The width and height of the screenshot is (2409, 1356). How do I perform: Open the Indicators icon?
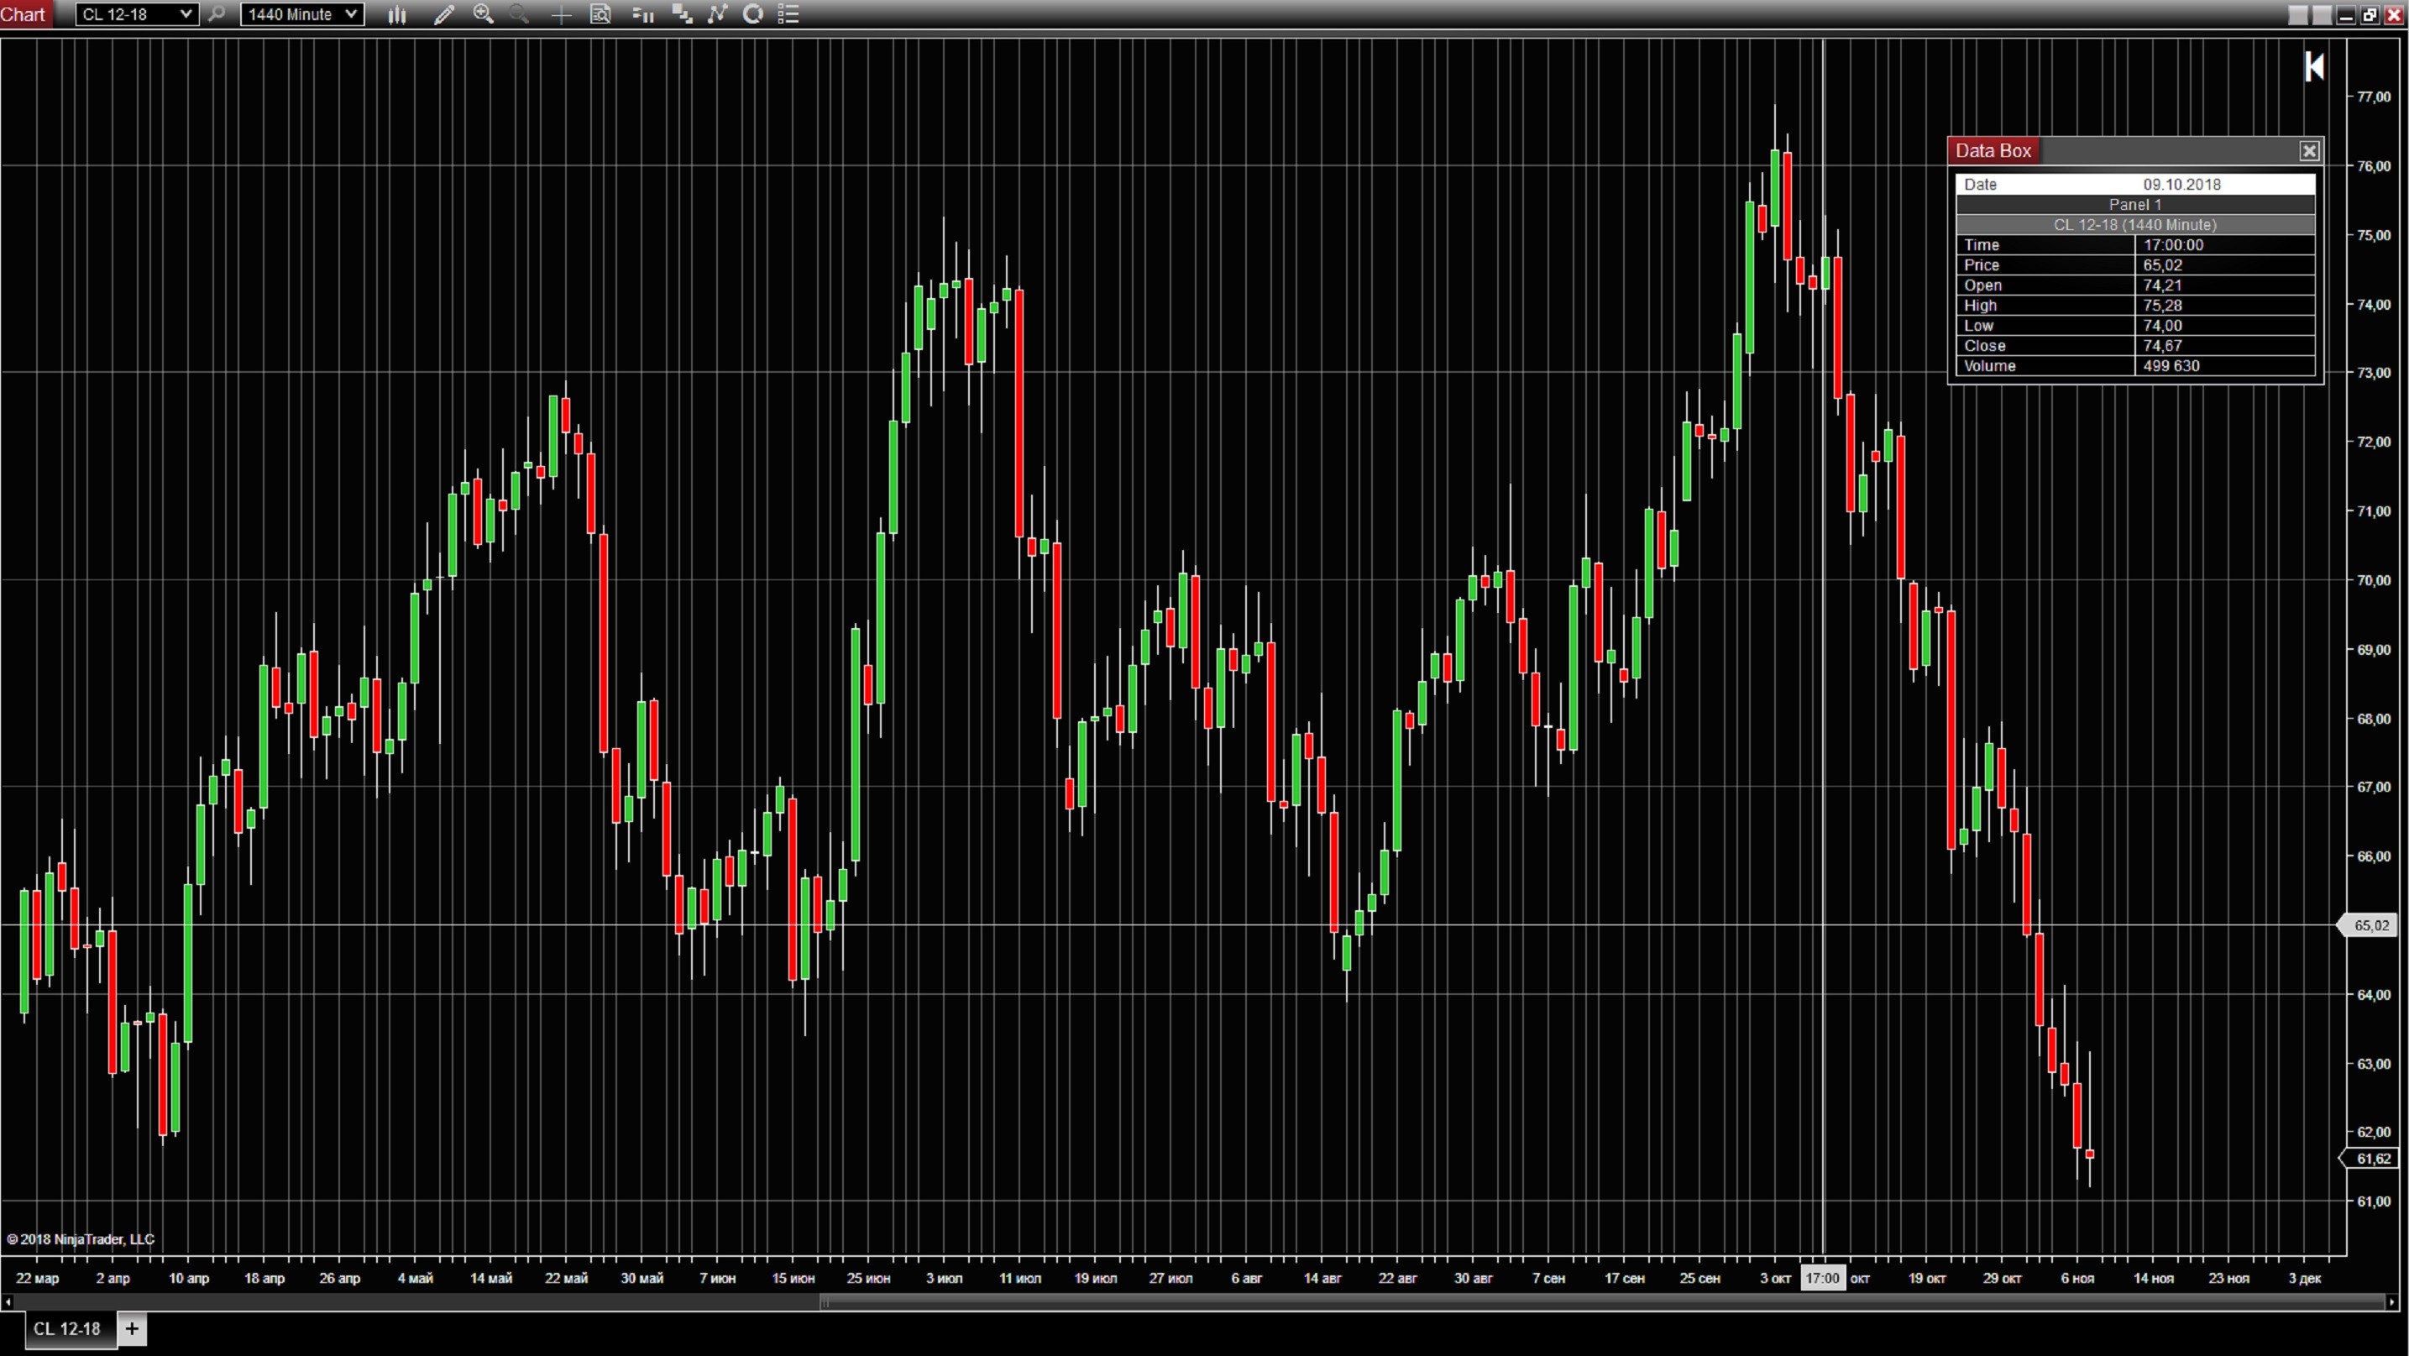tap(682, 14)
